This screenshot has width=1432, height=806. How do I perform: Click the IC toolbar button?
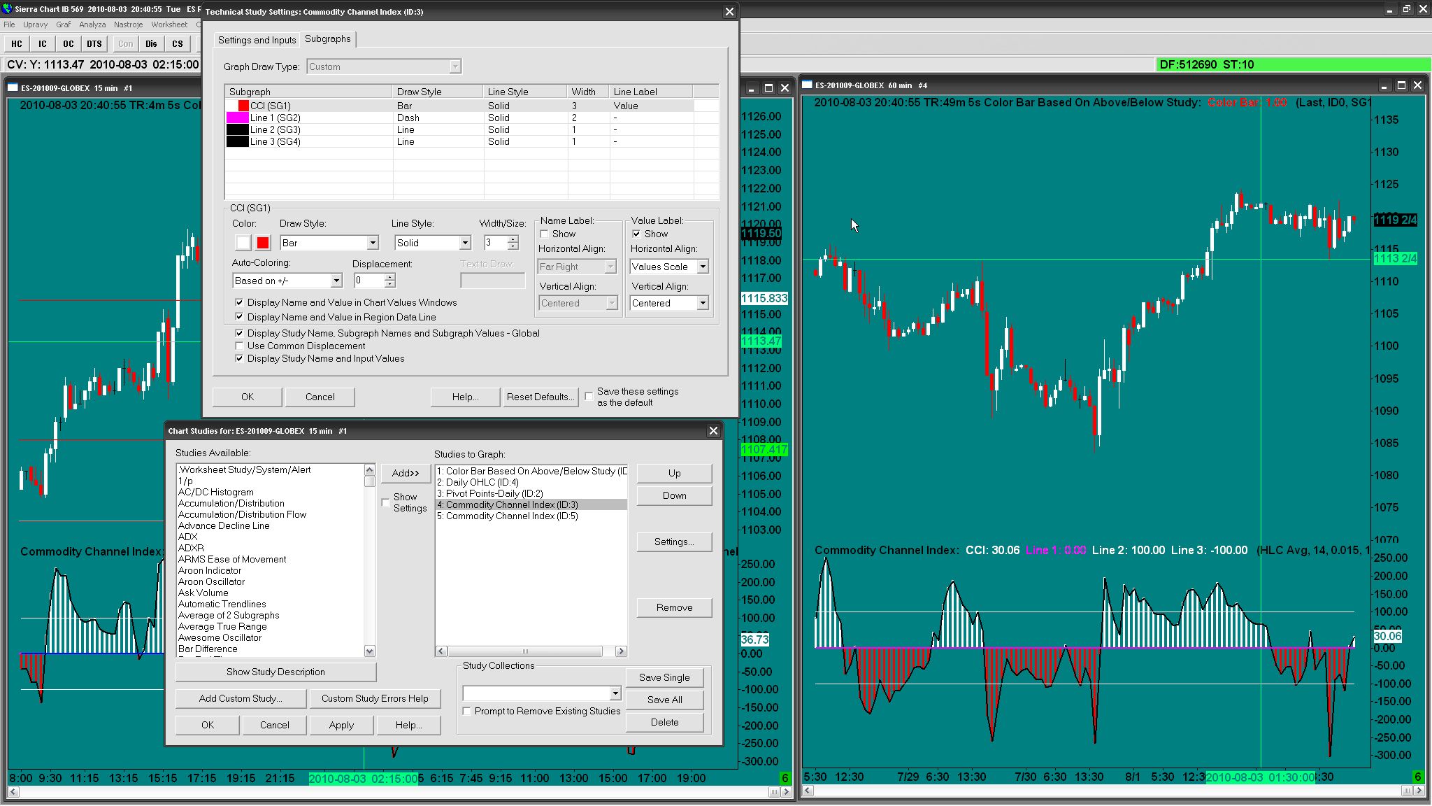tap(43, 43)
